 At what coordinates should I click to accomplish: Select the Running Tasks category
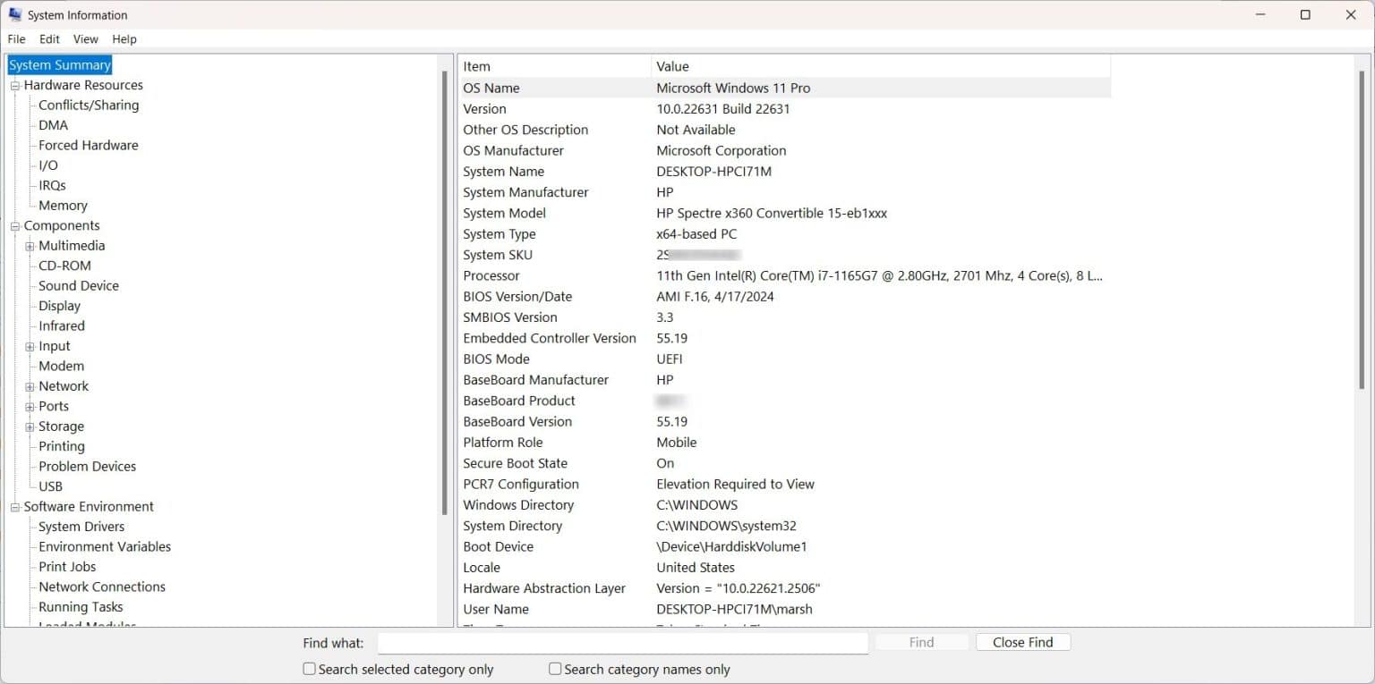point(80,606)
